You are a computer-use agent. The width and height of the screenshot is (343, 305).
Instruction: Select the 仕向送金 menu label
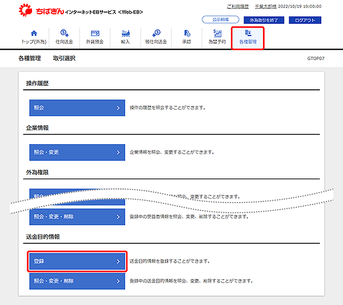(x=64, y=42)
